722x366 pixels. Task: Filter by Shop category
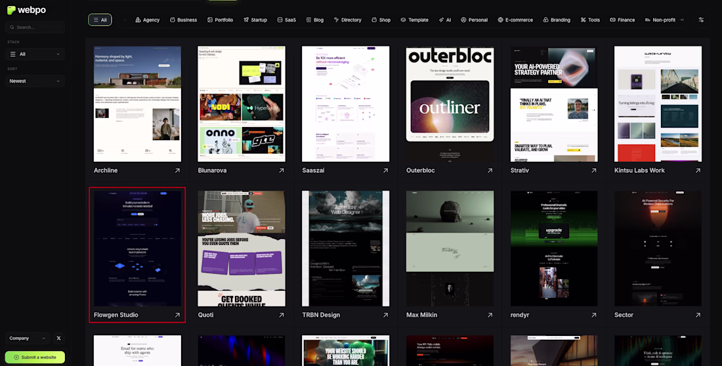381,20
